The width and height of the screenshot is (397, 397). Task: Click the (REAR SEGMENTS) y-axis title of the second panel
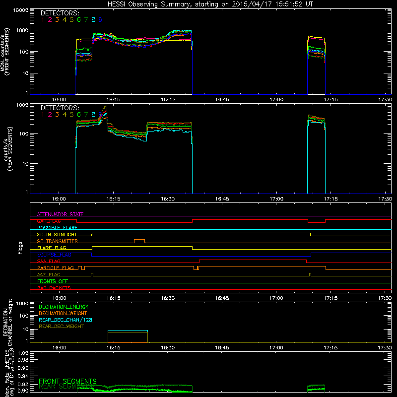(10, 149)
